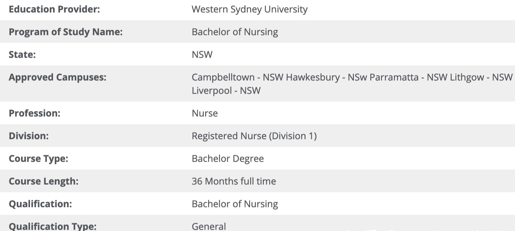Click 36 Months full time value
Viewport: 515px width, 231px height.
tap(233, 181)
